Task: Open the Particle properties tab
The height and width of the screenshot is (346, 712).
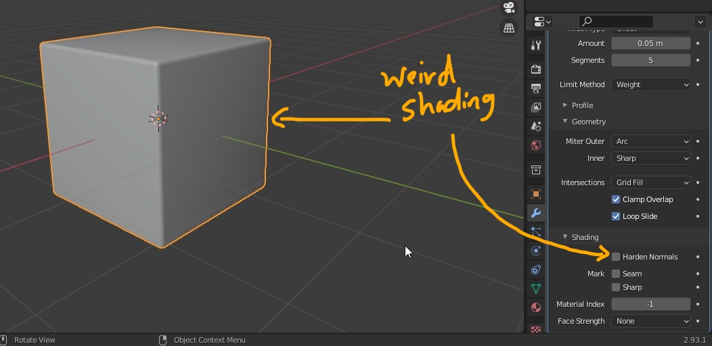Action: tap(536, 232)
